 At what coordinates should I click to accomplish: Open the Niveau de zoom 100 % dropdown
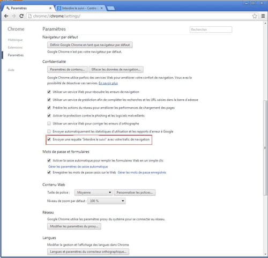107,201
